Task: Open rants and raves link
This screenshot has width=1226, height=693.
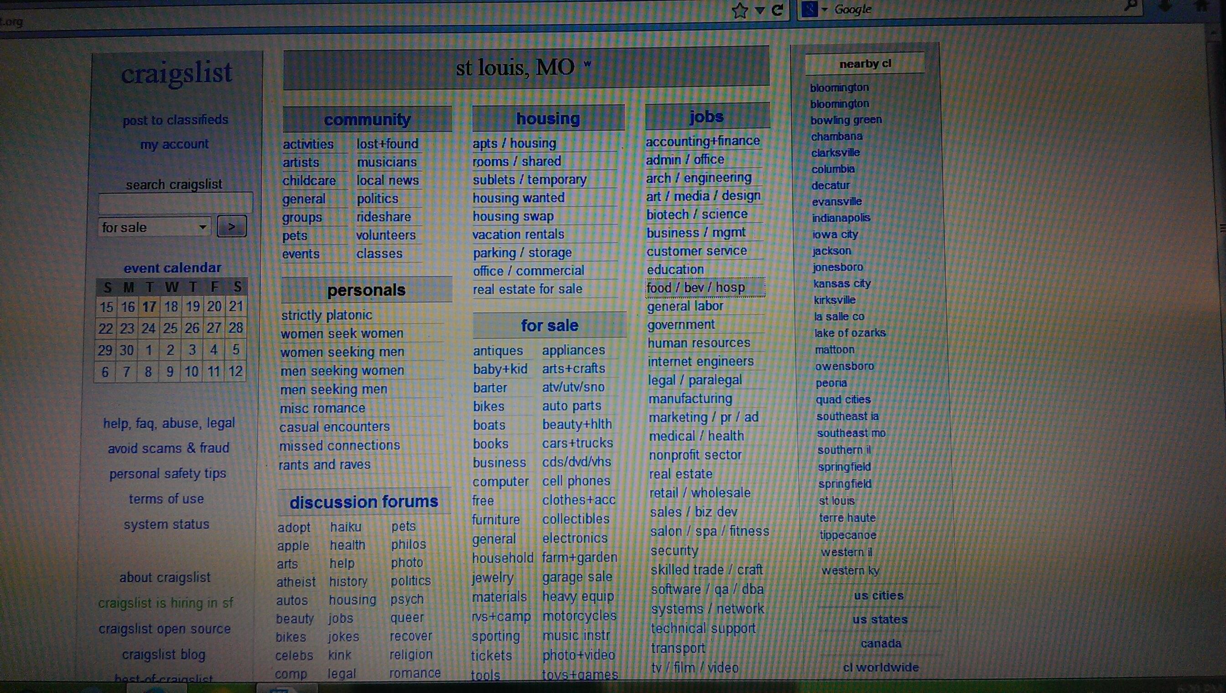Action: (324, 465)
